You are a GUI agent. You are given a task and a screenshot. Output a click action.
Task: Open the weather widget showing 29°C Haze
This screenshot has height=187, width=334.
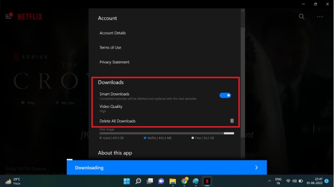[13, 181]
